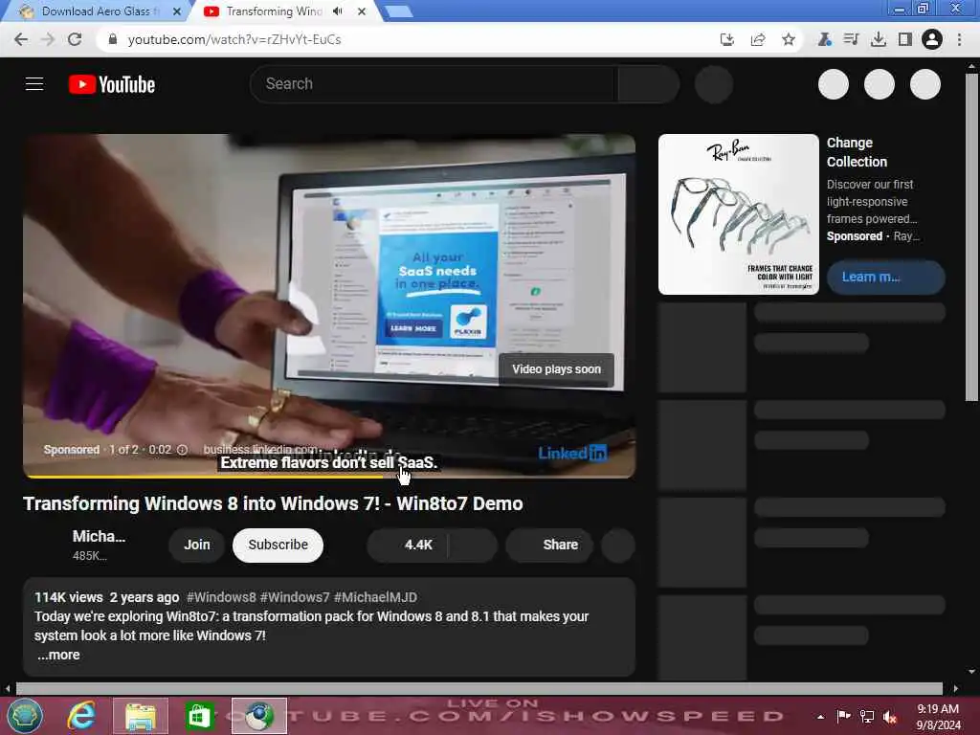Open the Windows Store taskbar icon

[199, 716]
